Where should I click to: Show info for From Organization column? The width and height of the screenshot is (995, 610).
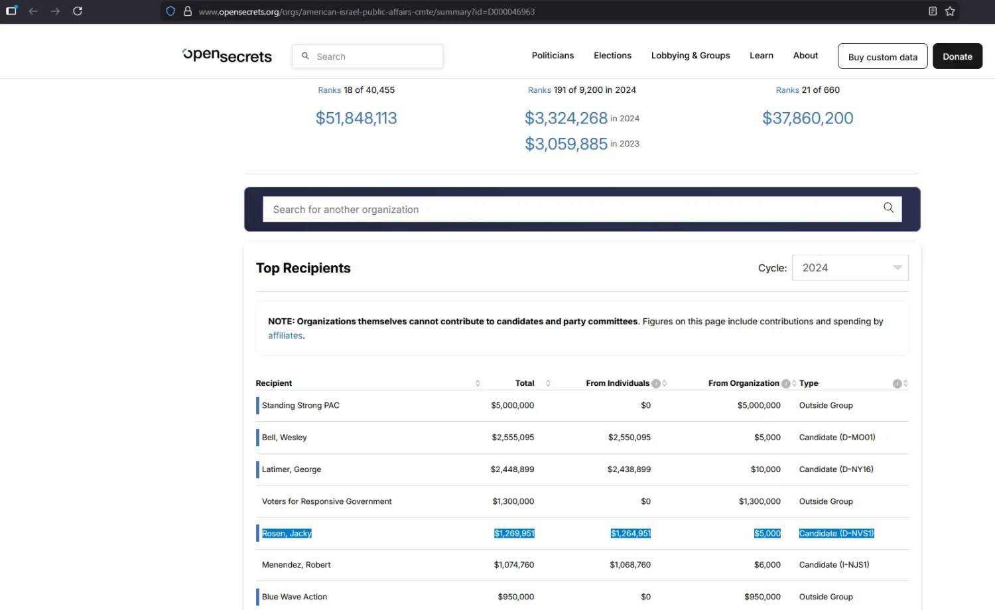785,383
